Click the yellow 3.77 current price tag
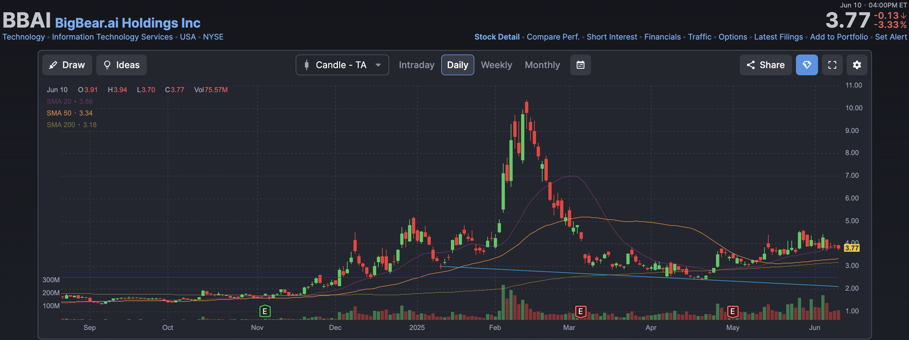909x340 pixels. [852, 248]
